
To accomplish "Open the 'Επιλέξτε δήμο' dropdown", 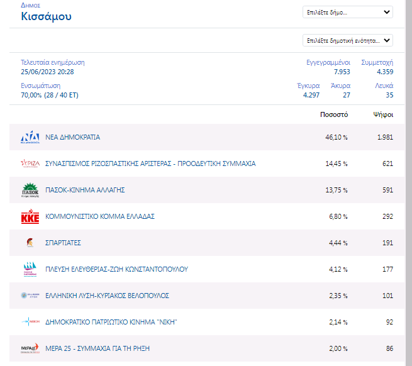I will pyautogui.click(x=348, y=12).
